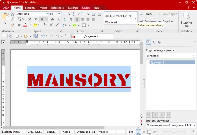Image resolution: width=197 pixels, height=135 pixels.
Task: Increase font size with A+ icon
Action: pos(51,25)
